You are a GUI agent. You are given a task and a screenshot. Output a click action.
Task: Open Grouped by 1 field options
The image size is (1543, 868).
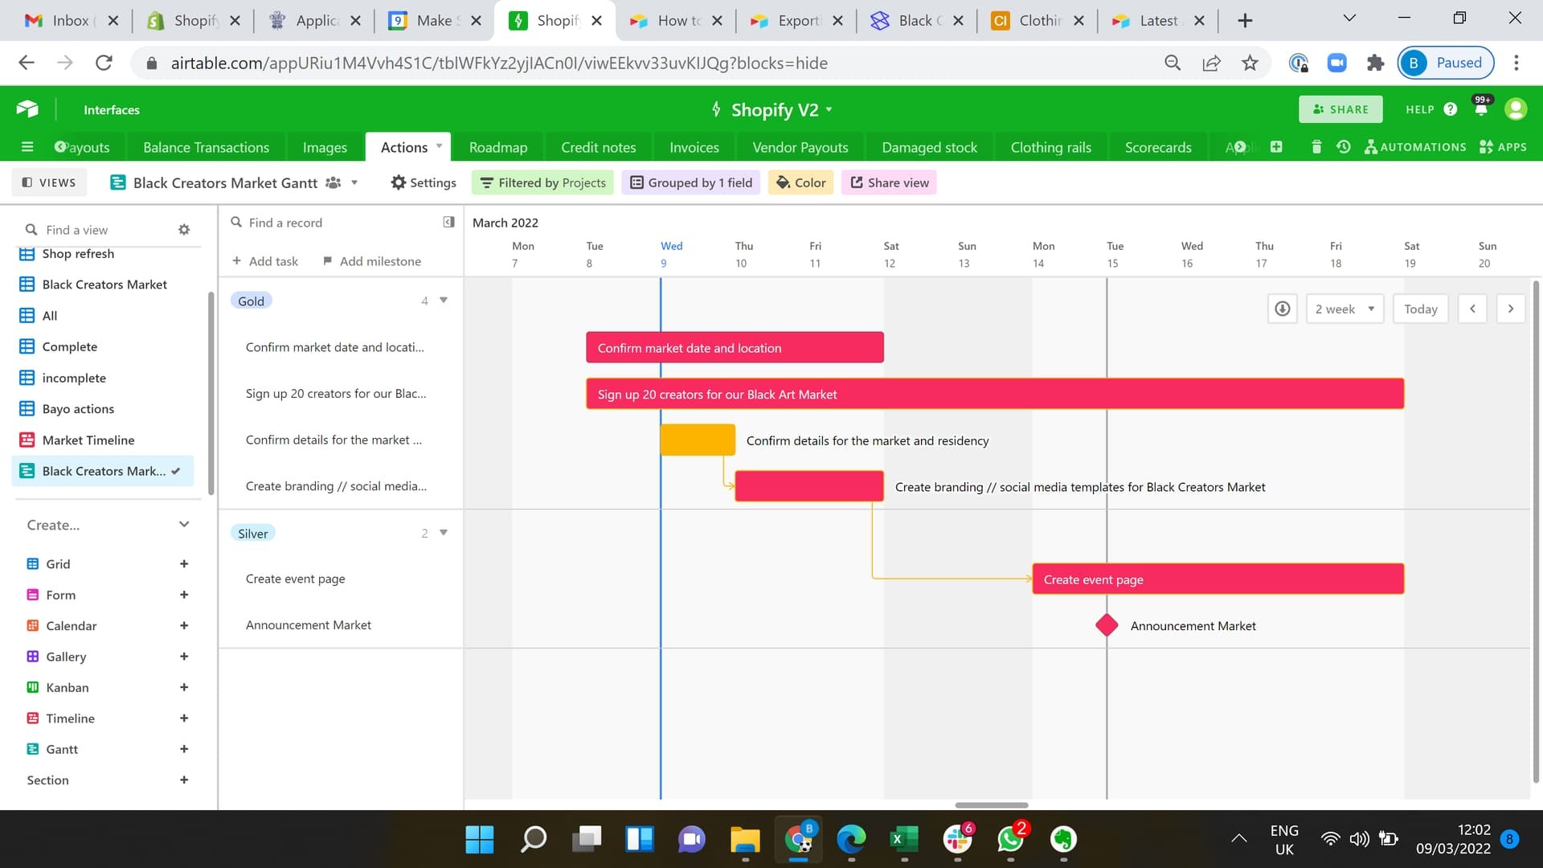tap(691, 182)
